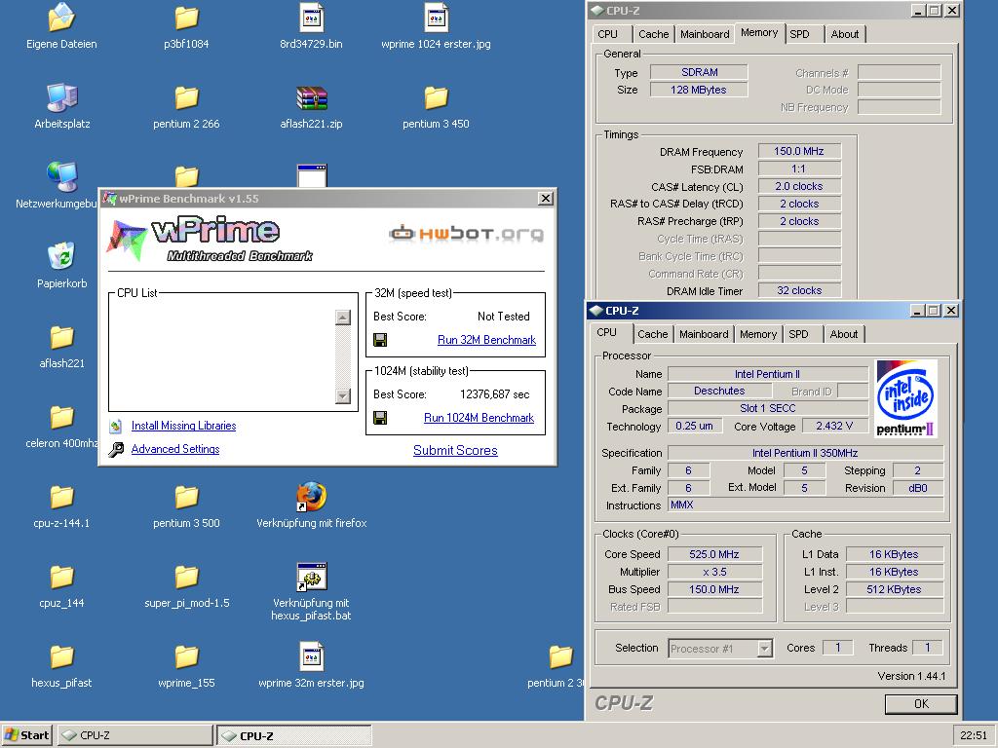This screenshot has width=998, height=748.
Task: Click Install Missing Libraries link
Action: (183, 426)
